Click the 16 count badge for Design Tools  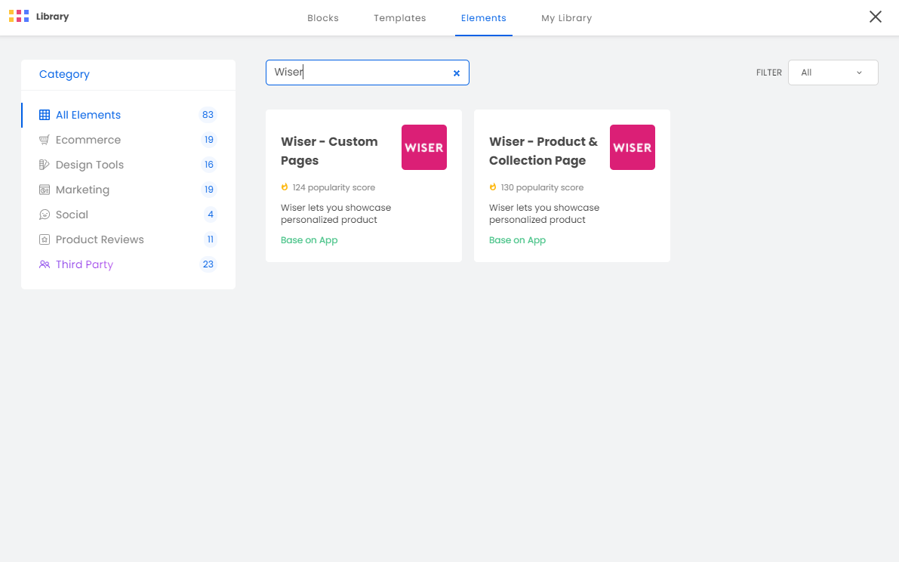click(208, 165)
